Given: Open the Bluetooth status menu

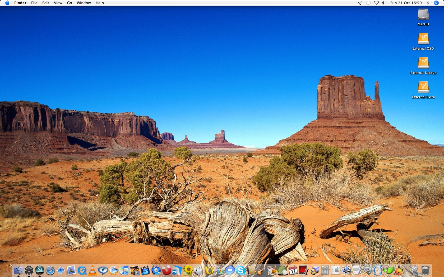Looking at the screenshot, I should click(x=428, y=3).
